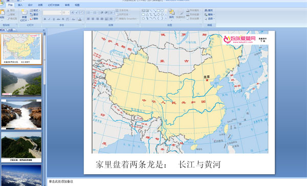
Task: Click the bulleted list icon
Action: (89, 13)
